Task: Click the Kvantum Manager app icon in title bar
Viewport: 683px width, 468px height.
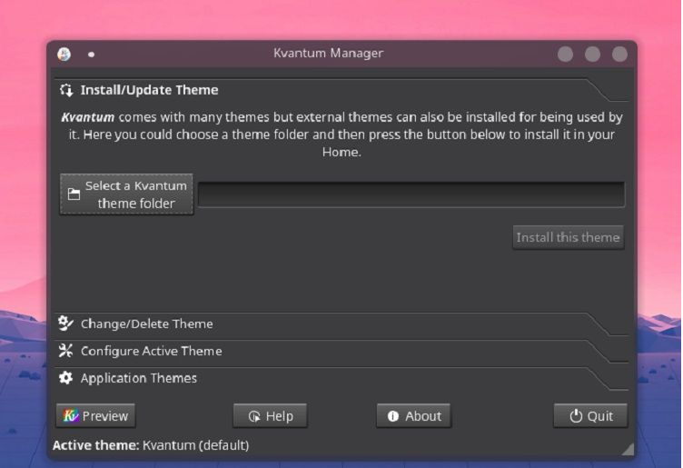Action: [64, 54]
